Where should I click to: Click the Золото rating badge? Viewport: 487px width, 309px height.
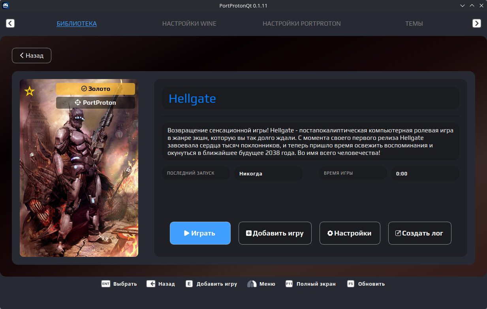96,89
